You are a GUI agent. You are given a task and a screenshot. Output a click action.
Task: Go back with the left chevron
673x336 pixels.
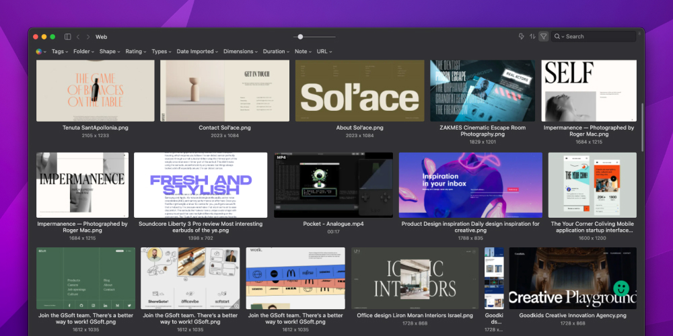[78, 37]
